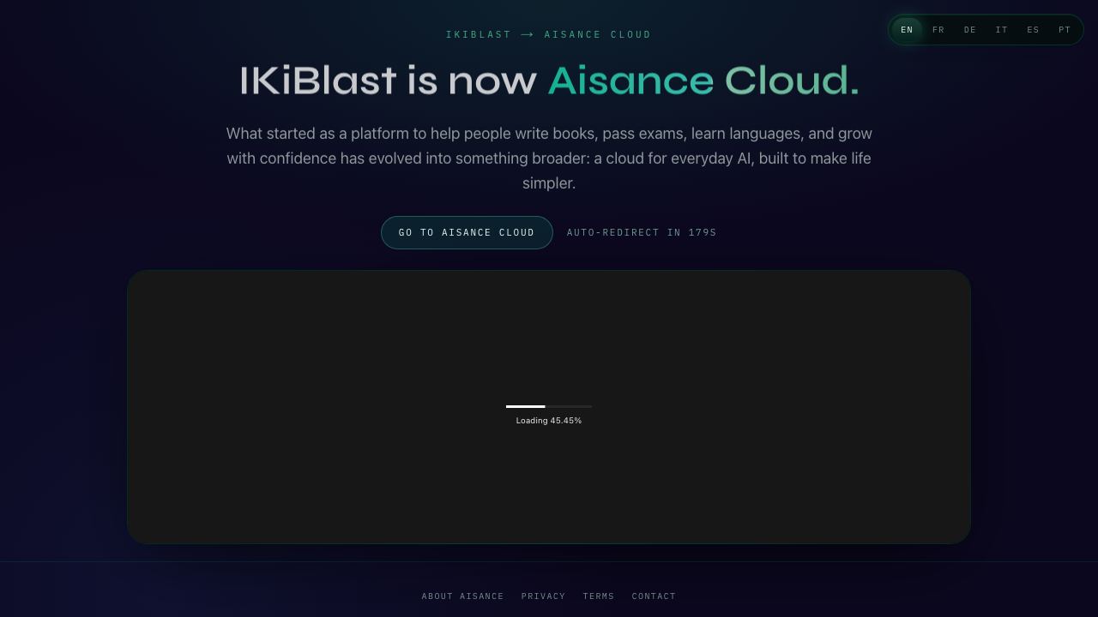The width and height of the screenshot is (1098, 617).
Task: Switch language to EN
Action: pyautogui.click(x=907, y=30)
